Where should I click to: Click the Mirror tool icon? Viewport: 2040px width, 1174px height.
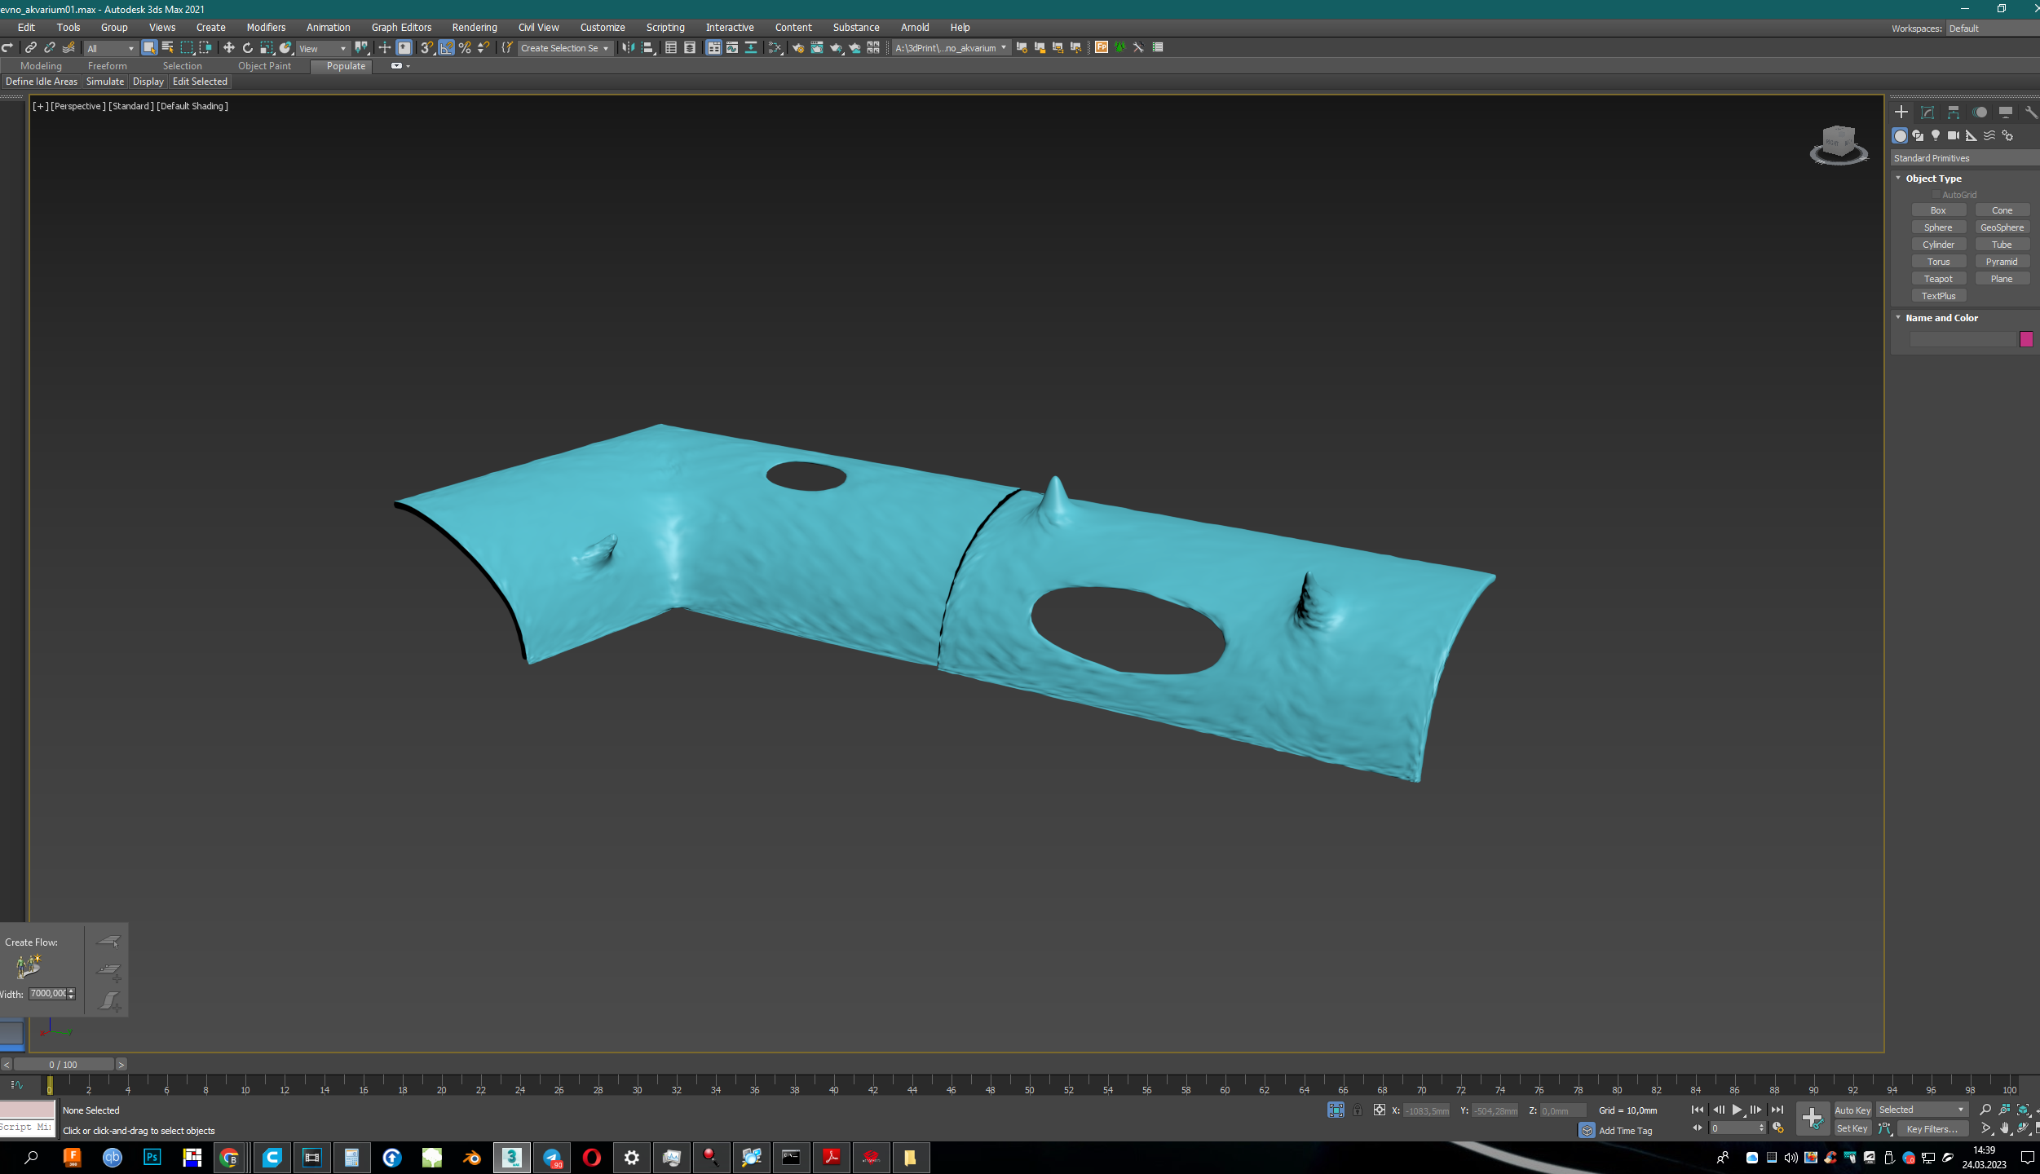(628, 48)
